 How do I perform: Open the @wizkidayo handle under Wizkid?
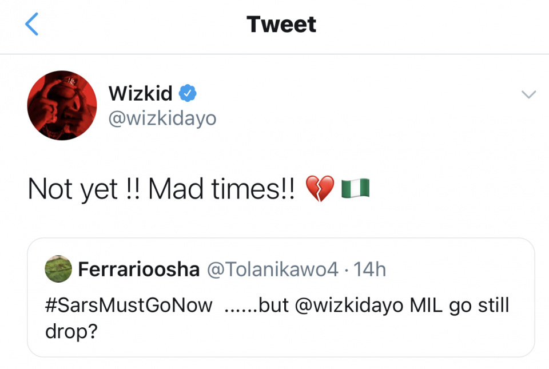click(162, 118)
